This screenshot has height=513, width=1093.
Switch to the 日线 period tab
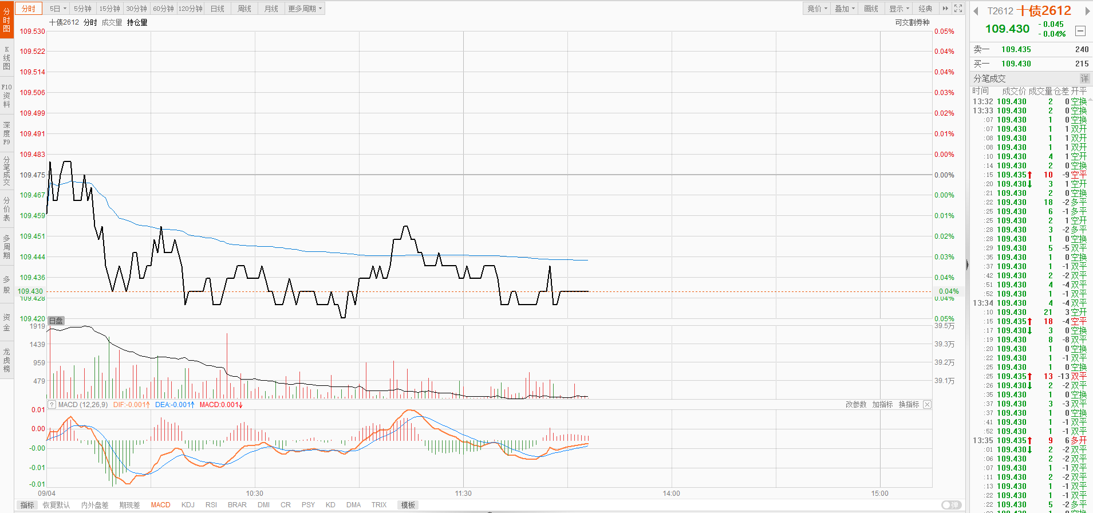point(218,9)
